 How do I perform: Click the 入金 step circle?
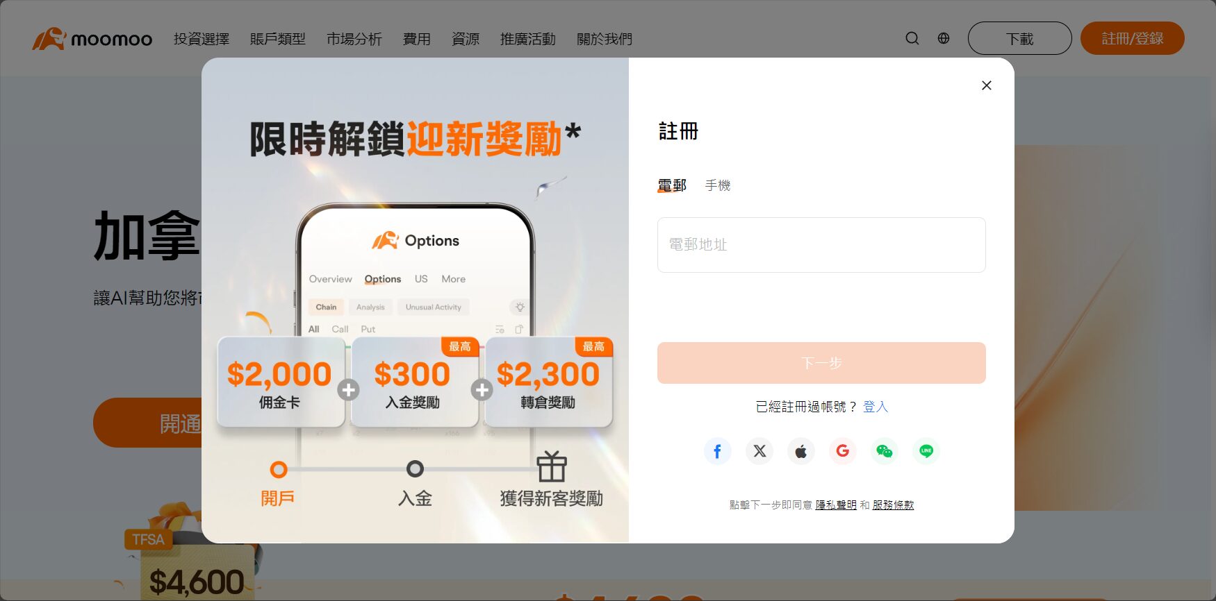click(415, 469)
